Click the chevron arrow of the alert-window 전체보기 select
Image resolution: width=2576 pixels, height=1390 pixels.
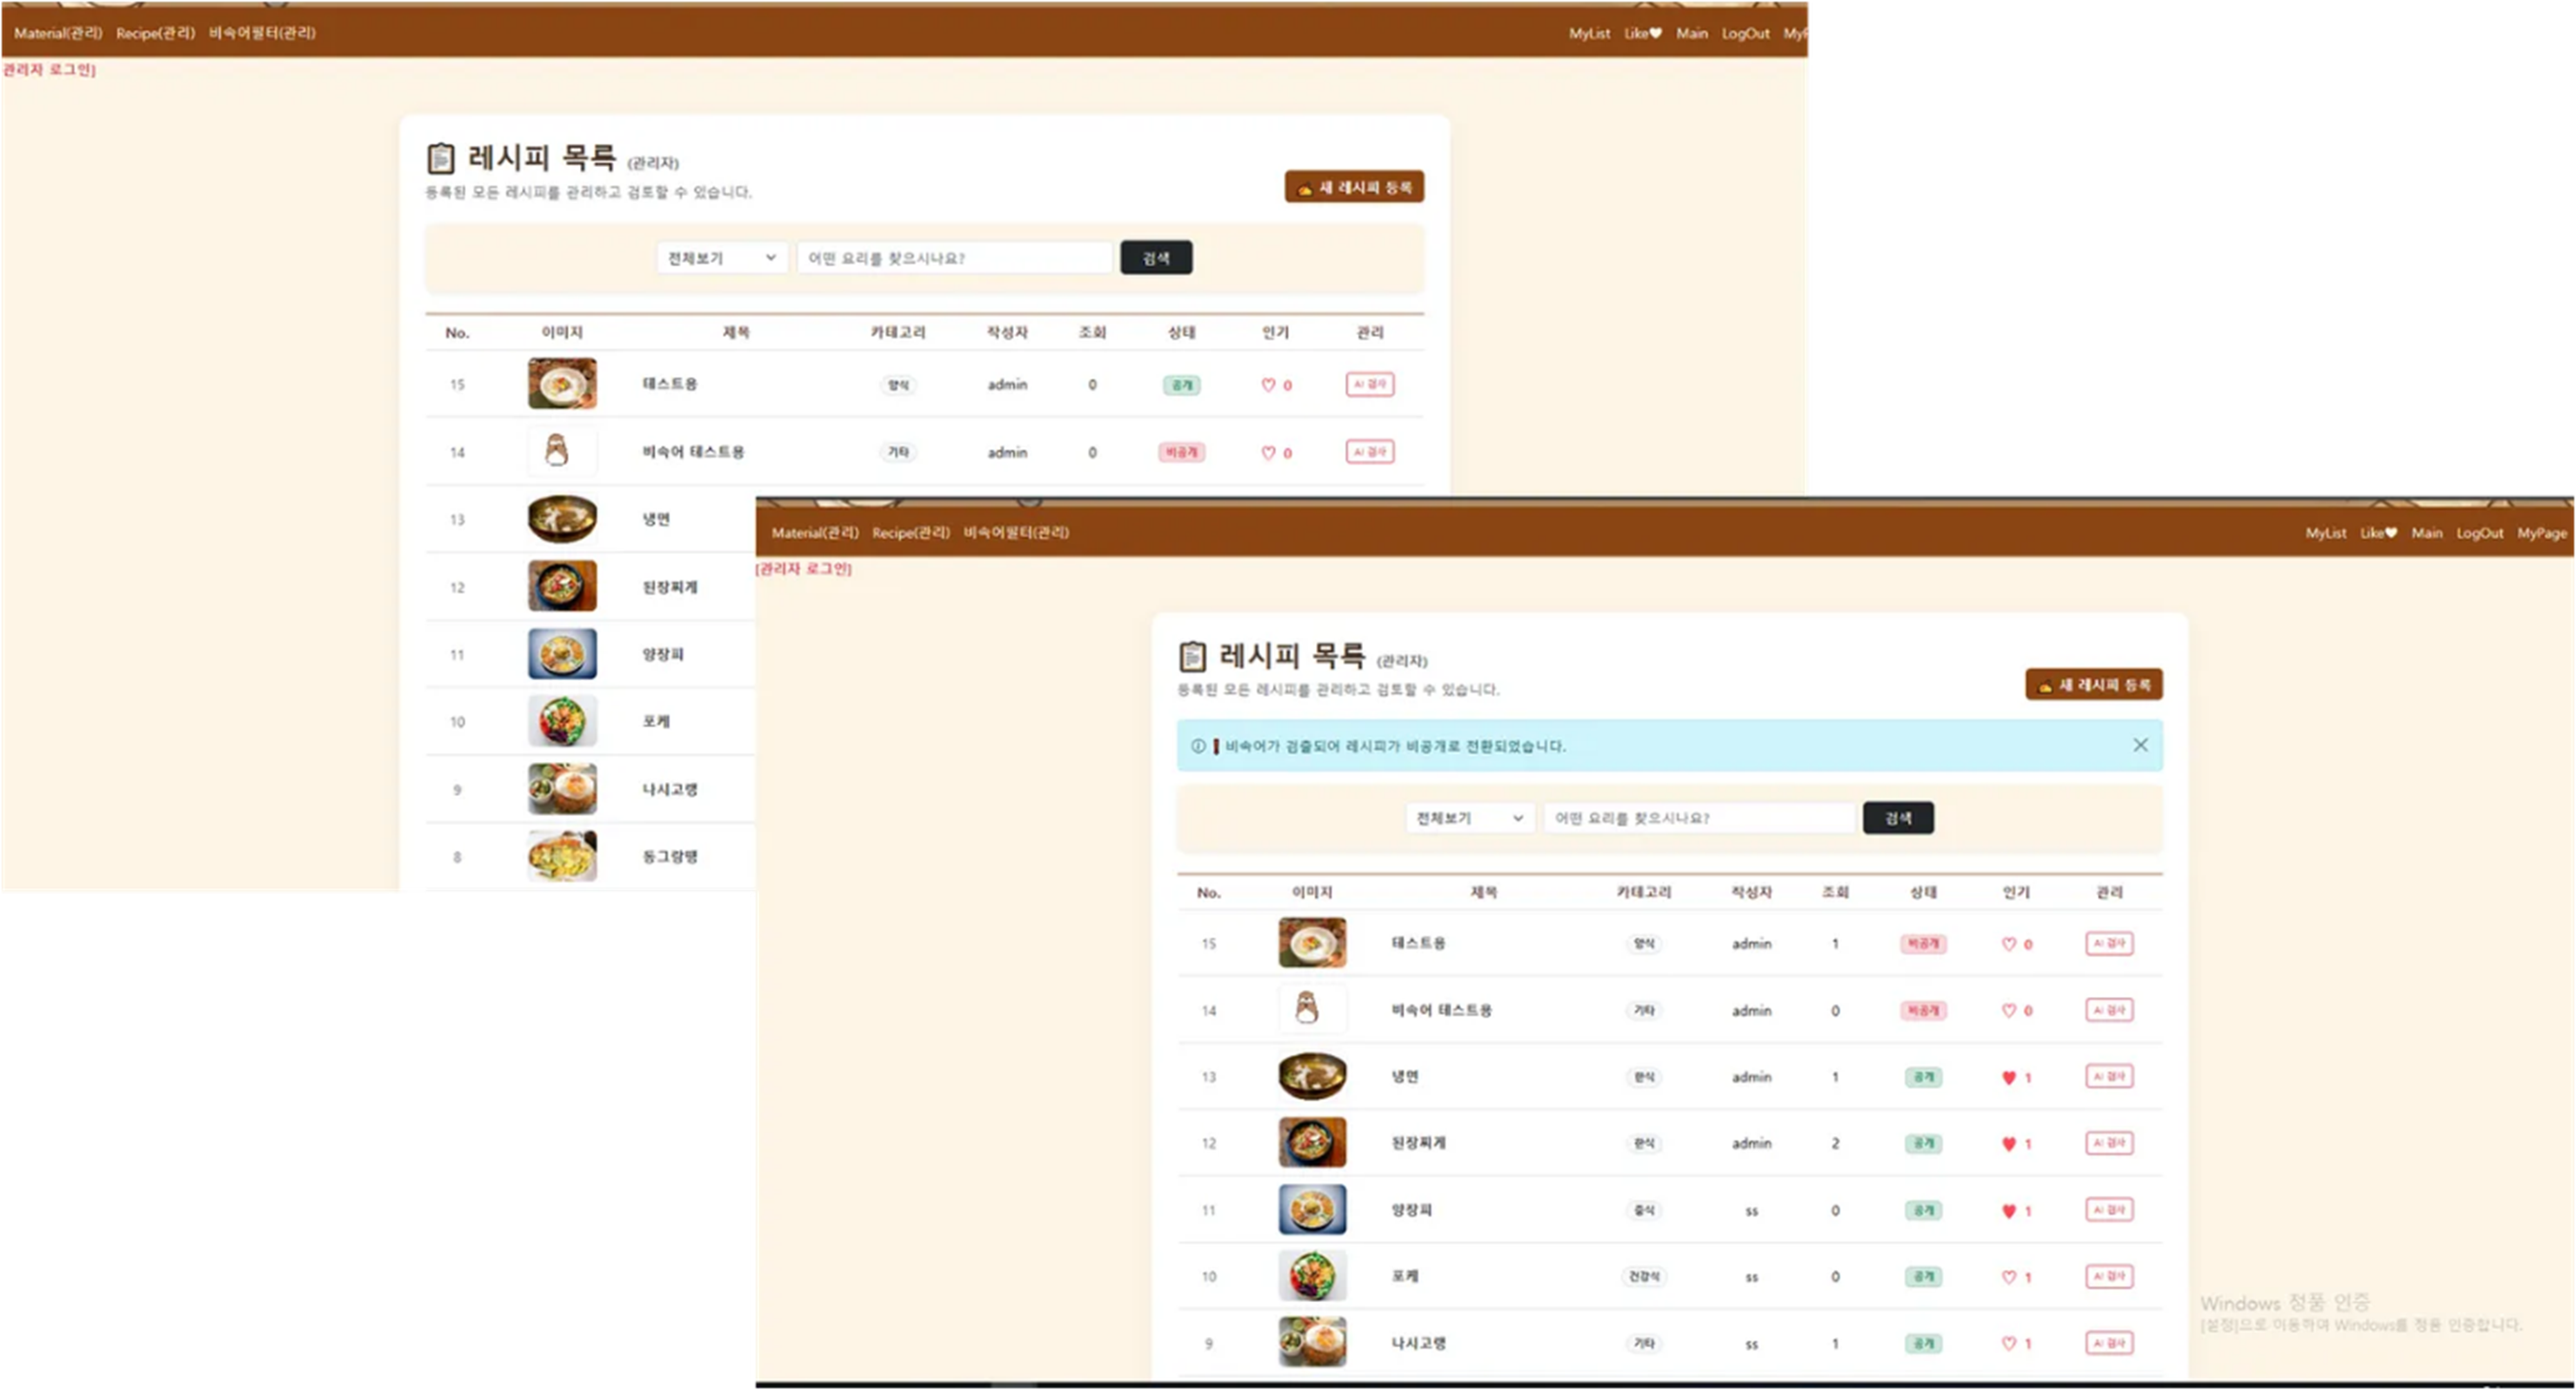1518,818
